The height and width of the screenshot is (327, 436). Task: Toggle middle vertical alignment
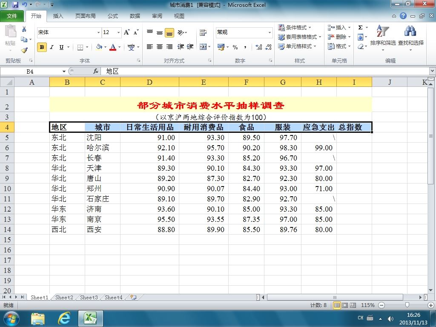pyautogui.click(x=160, y=32)
